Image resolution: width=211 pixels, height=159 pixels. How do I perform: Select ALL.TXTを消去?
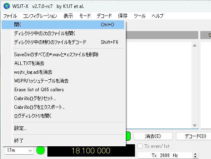tap(63, 63)
